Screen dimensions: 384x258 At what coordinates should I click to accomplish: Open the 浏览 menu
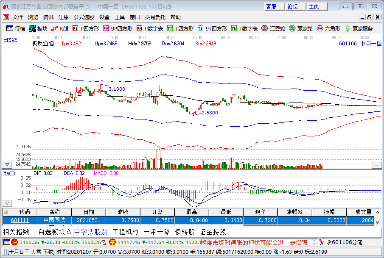pyautogui.click(x=33, y=17)
